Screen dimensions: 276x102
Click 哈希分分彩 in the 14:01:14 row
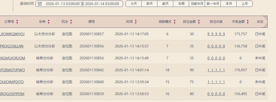[45, 70]
